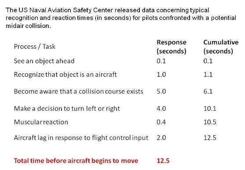
Task: Click the 'Process / Task' column header
Action: coord(35,47)
